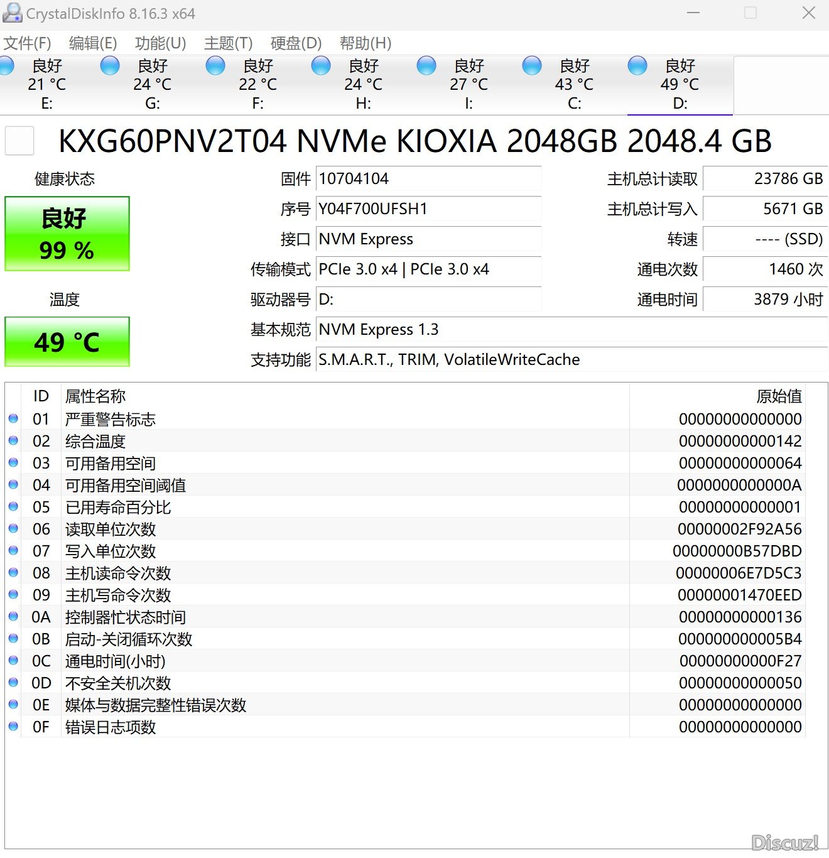Open the 编辑(E) menu
The image size is (829, 858).
pos(93,43)
